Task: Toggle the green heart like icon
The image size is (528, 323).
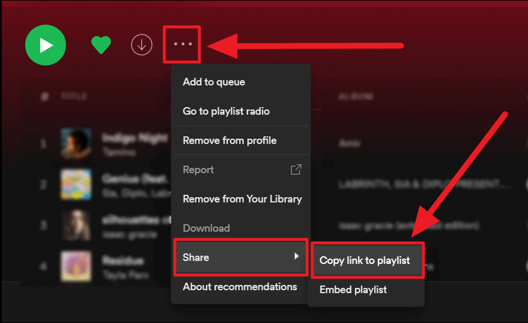Action: tap(101, 45)
